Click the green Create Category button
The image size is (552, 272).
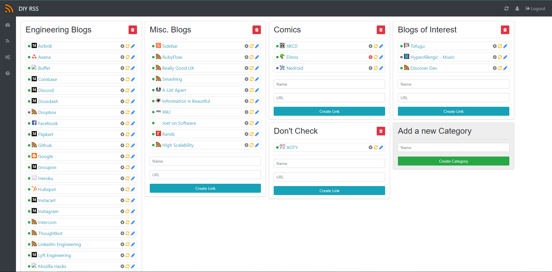point(454,161)
